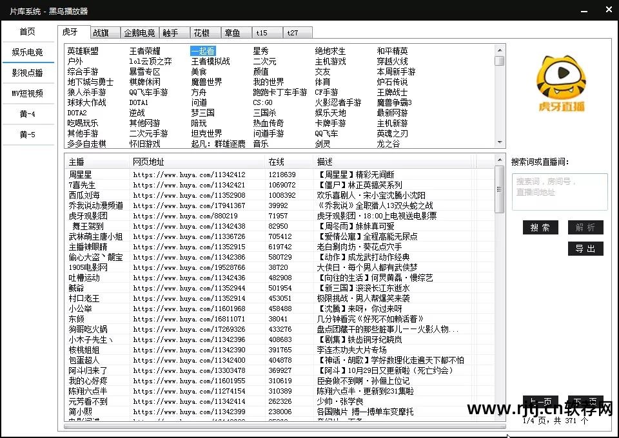619x438 pixels.
Task: Choose the 绝地求生 category
Action: 330,52
